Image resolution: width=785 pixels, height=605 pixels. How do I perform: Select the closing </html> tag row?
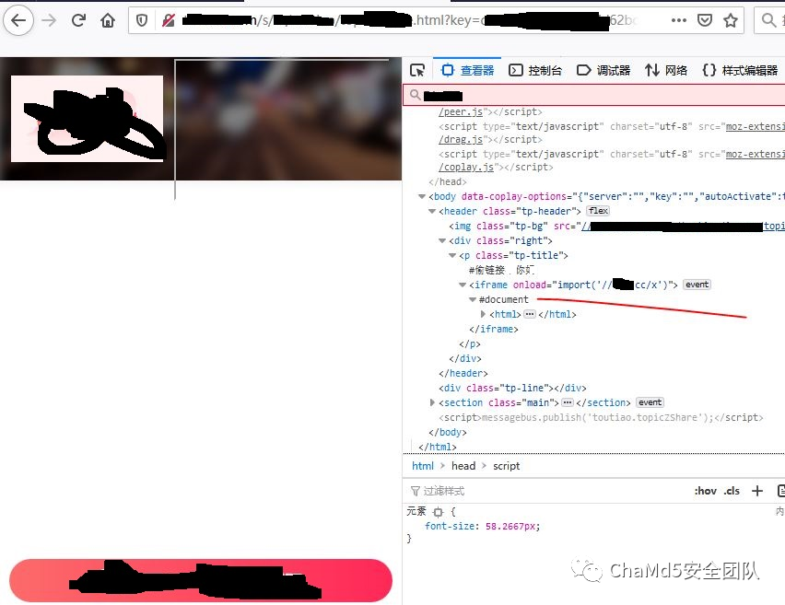tap(438, 447)
